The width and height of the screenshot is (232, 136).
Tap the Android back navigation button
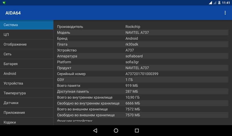tap(95, 130)
